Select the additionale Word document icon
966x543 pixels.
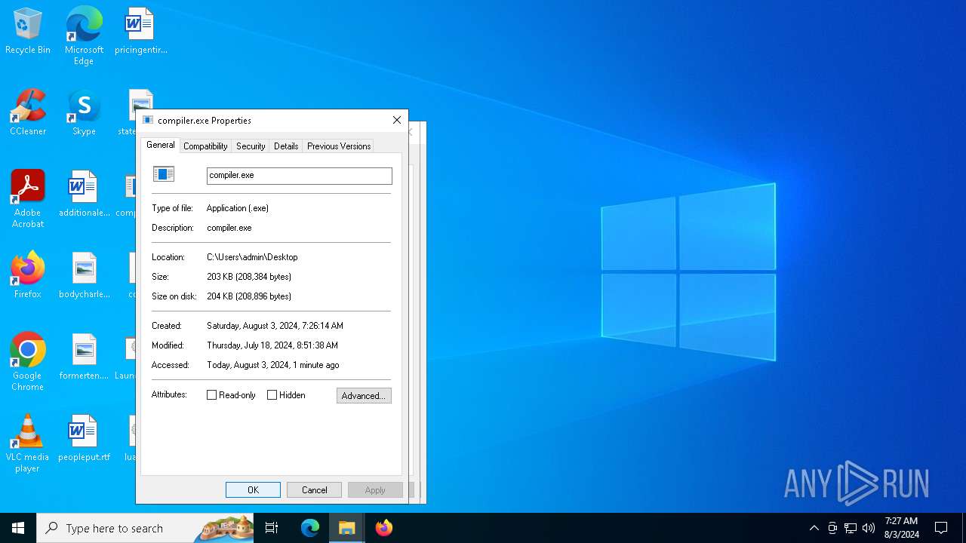(x=84, y=195)
